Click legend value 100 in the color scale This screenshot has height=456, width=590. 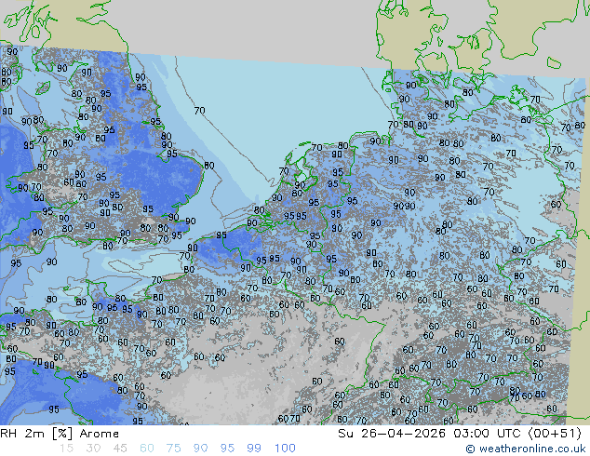pos(285,449)
